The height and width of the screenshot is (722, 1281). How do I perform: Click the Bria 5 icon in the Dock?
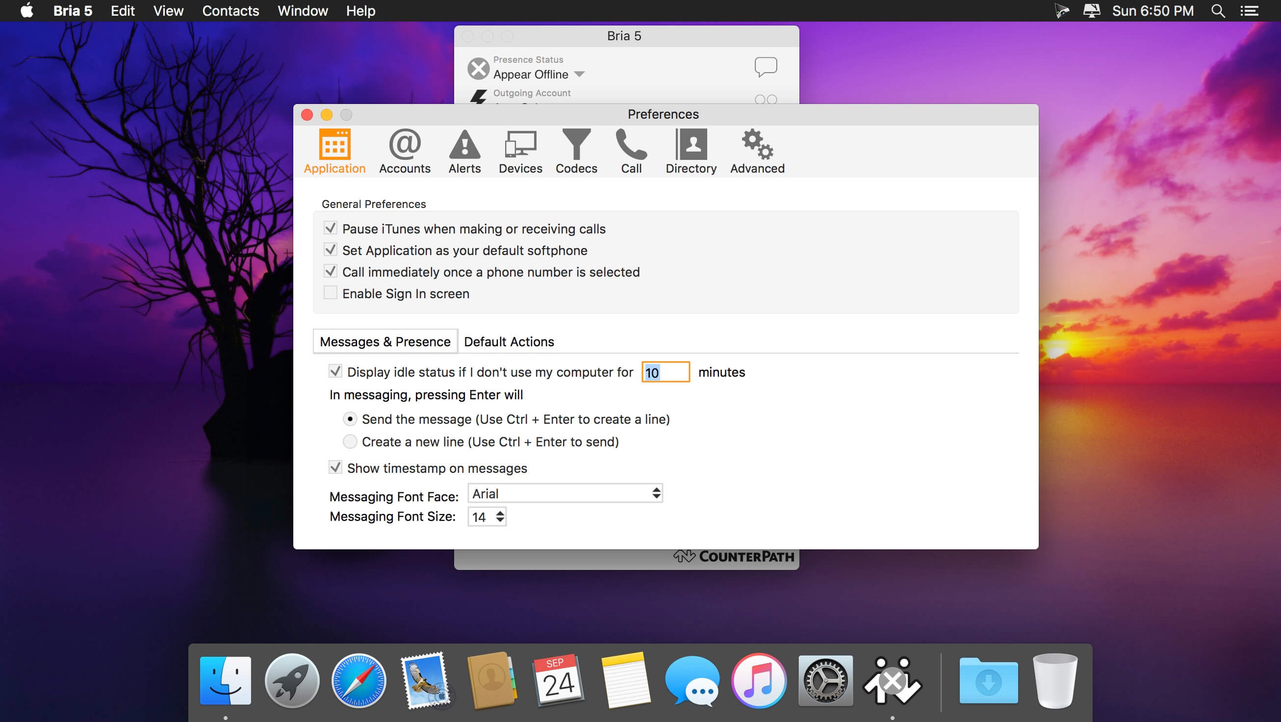[x=892, y=680]
